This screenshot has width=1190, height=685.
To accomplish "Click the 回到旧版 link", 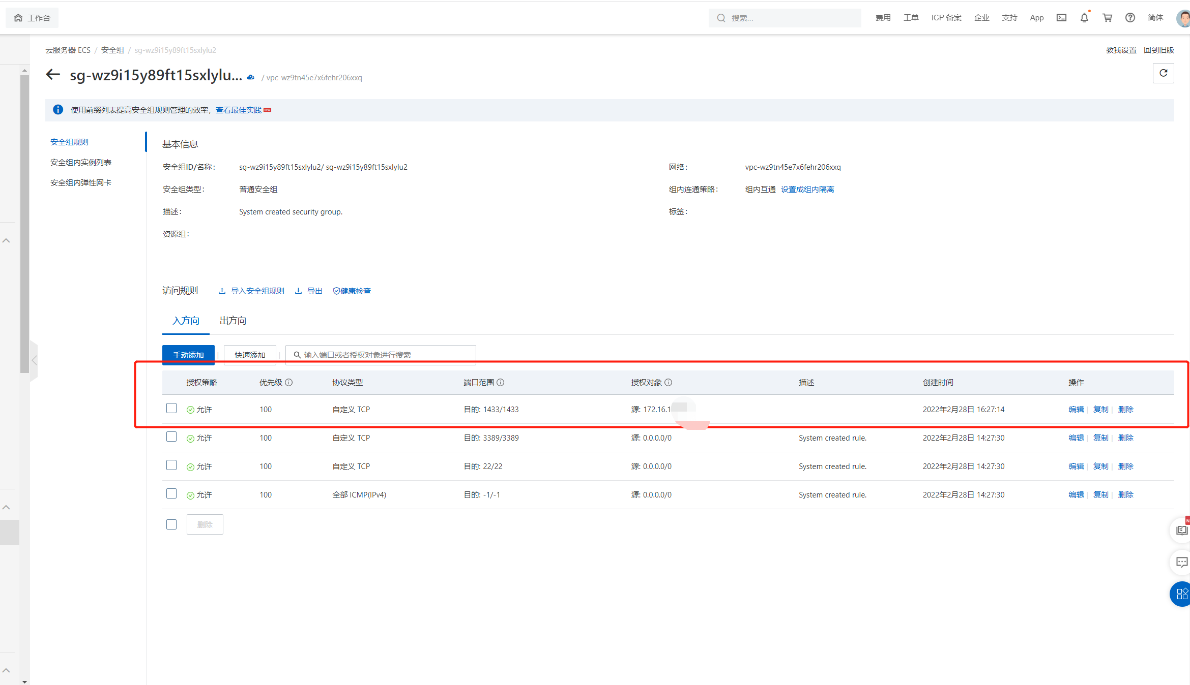I will [x=1158, y=50].
